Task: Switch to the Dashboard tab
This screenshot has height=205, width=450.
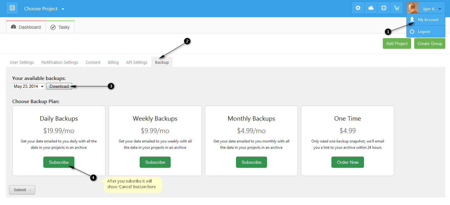Action: click(26, 27)
